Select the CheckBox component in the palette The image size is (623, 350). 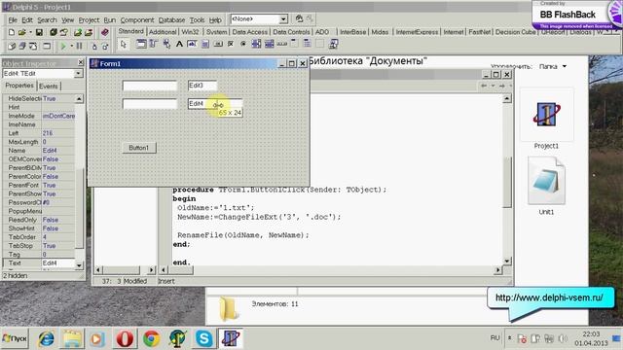[231, 44]
